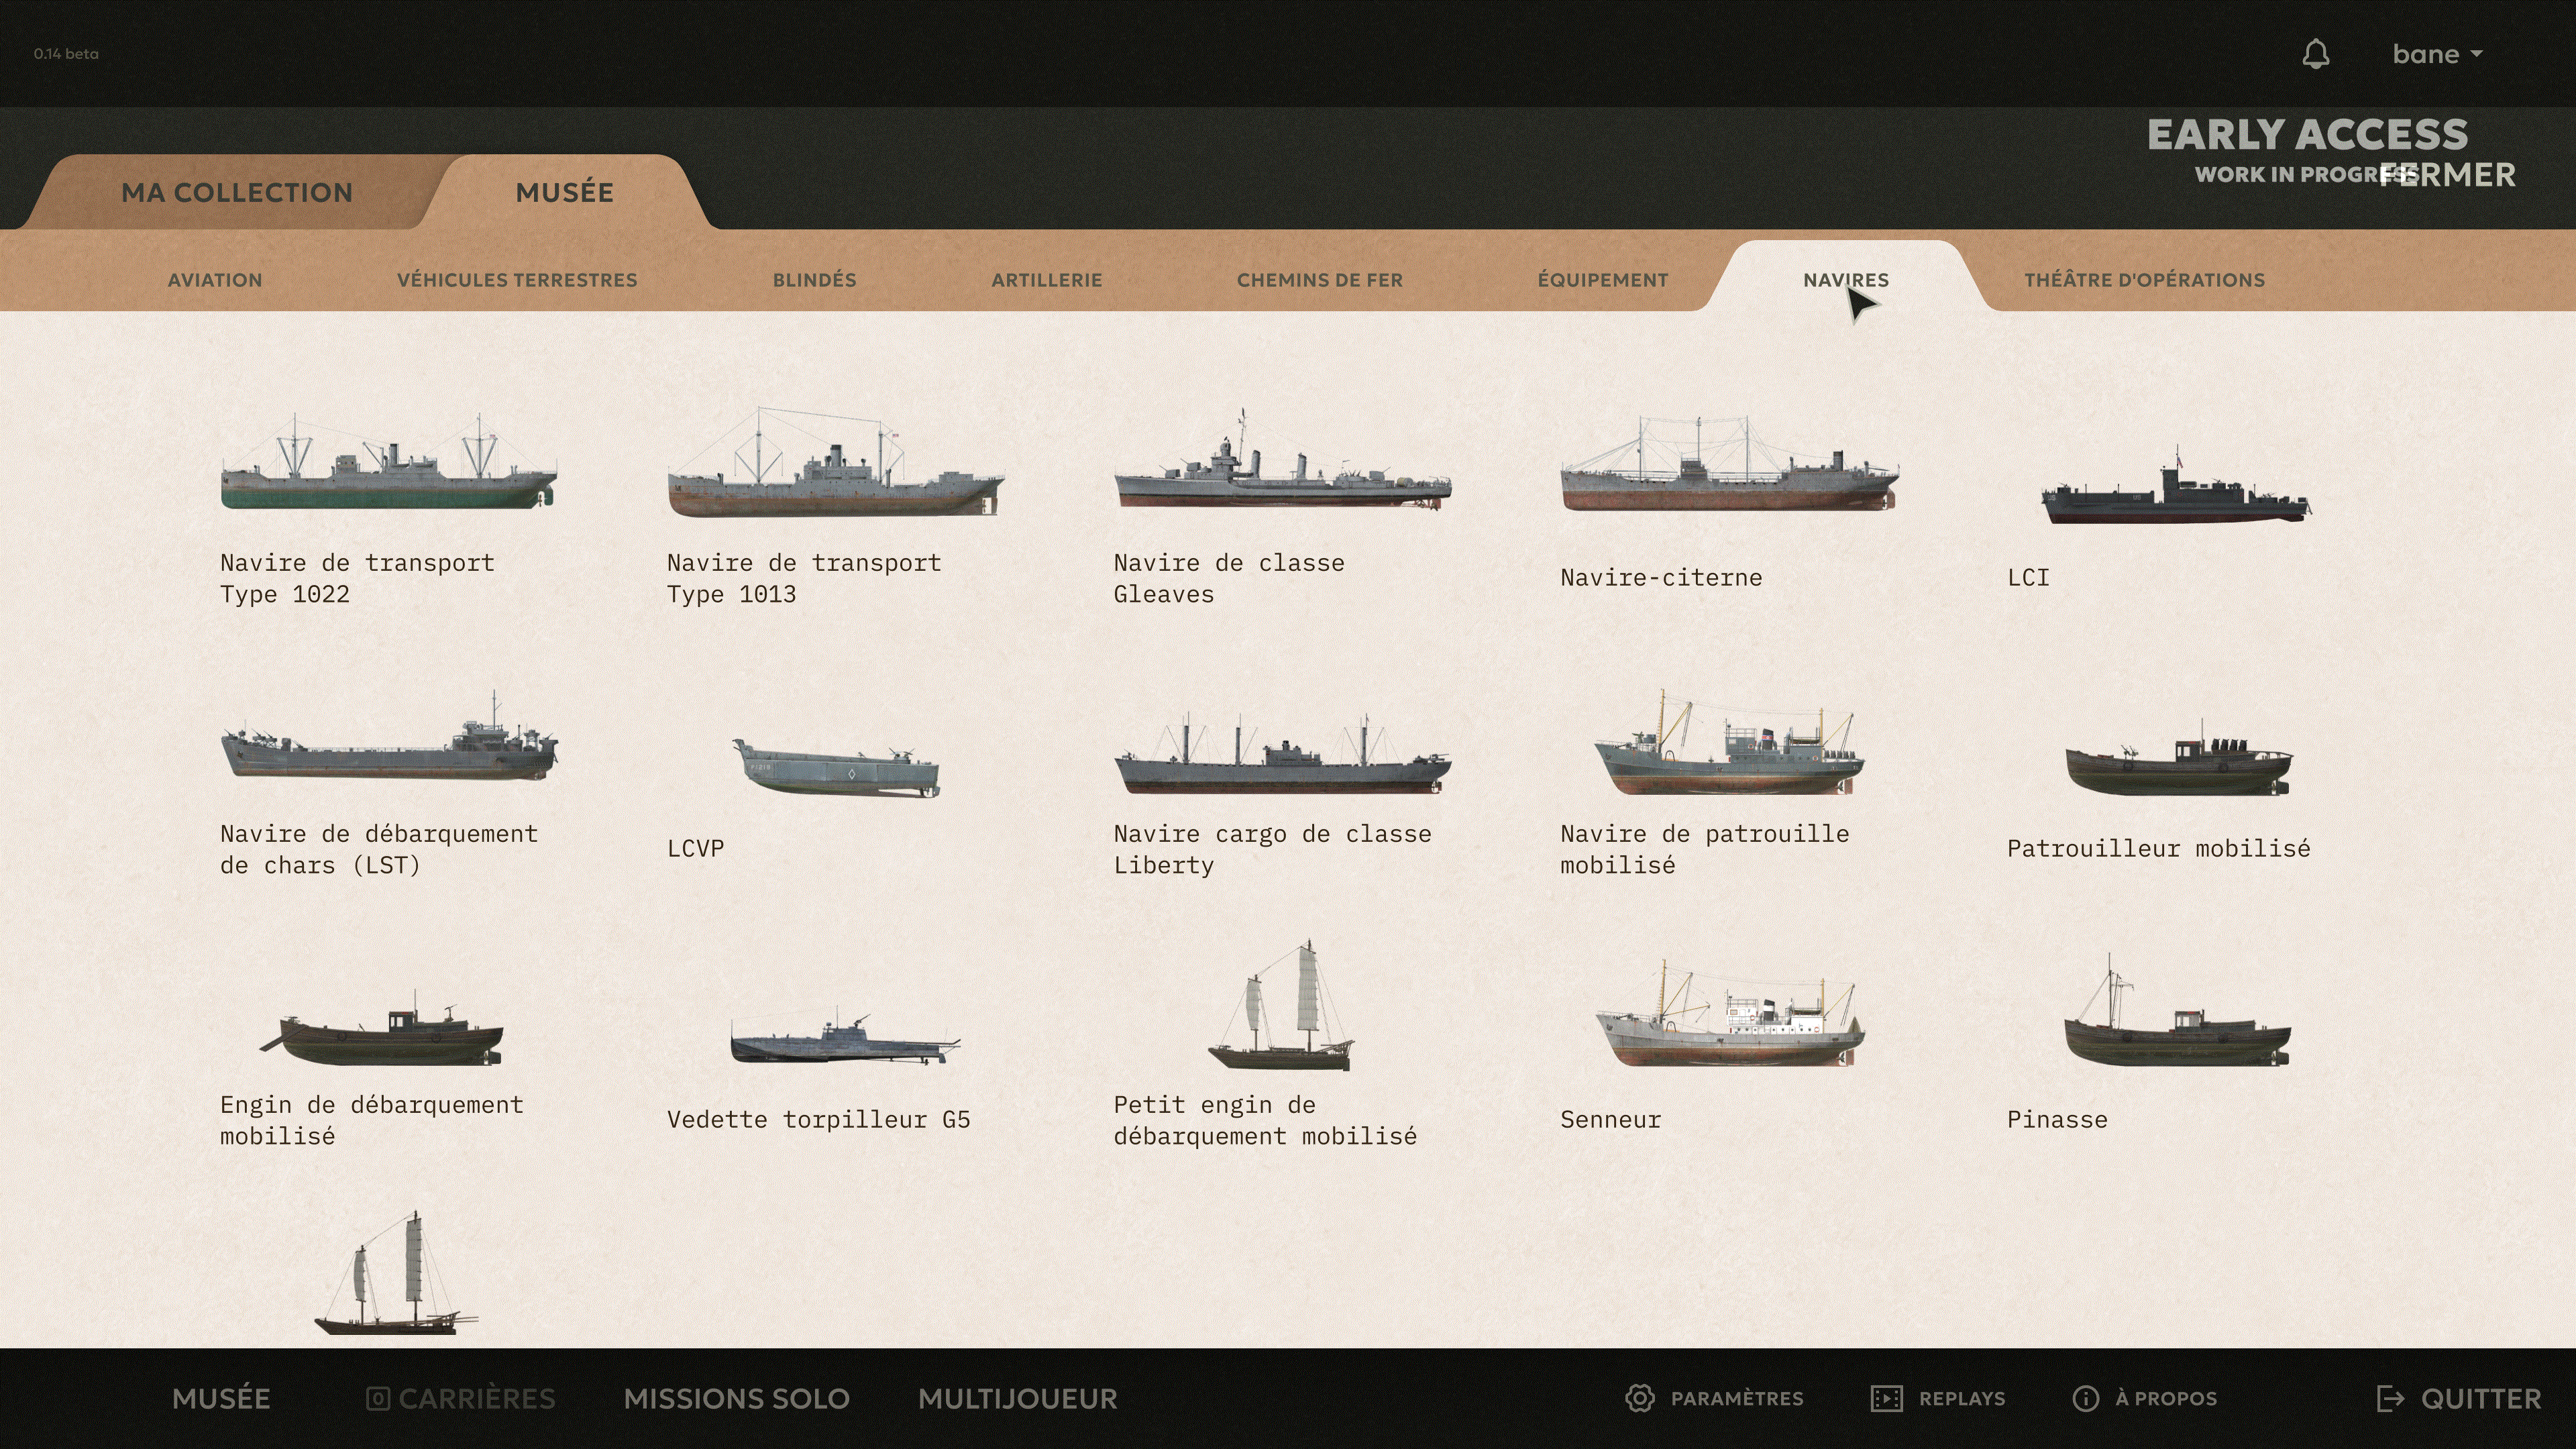
Task: Go to Musée in bottom bar
Action: point(221,1398)
